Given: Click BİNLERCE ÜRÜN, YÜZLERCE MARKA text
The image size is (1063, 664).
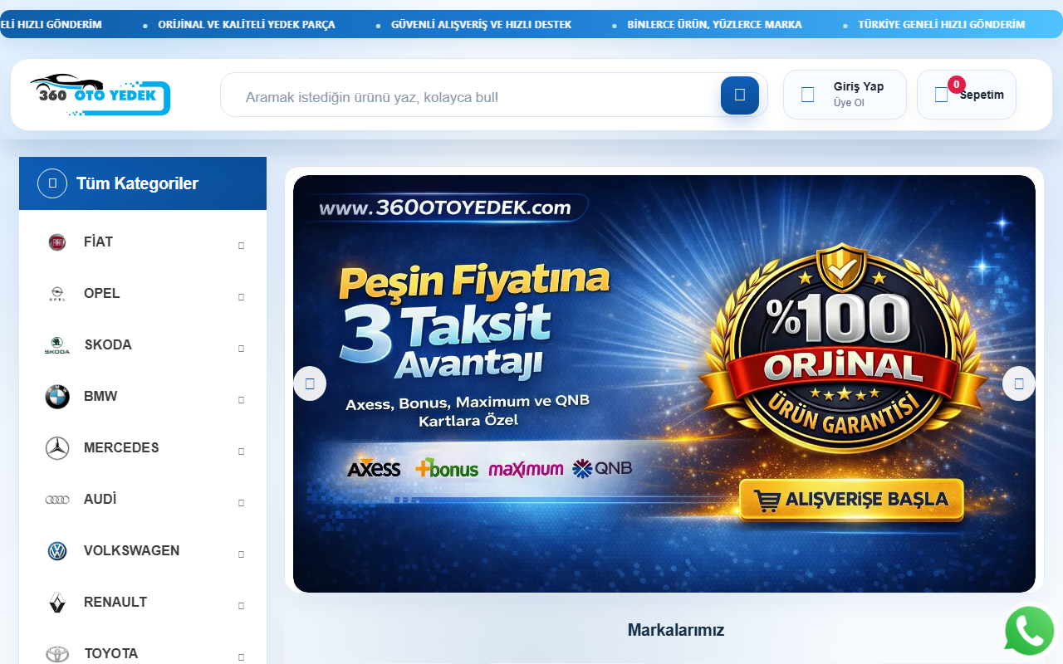Looking at the screenshot, I should [715, 25].
